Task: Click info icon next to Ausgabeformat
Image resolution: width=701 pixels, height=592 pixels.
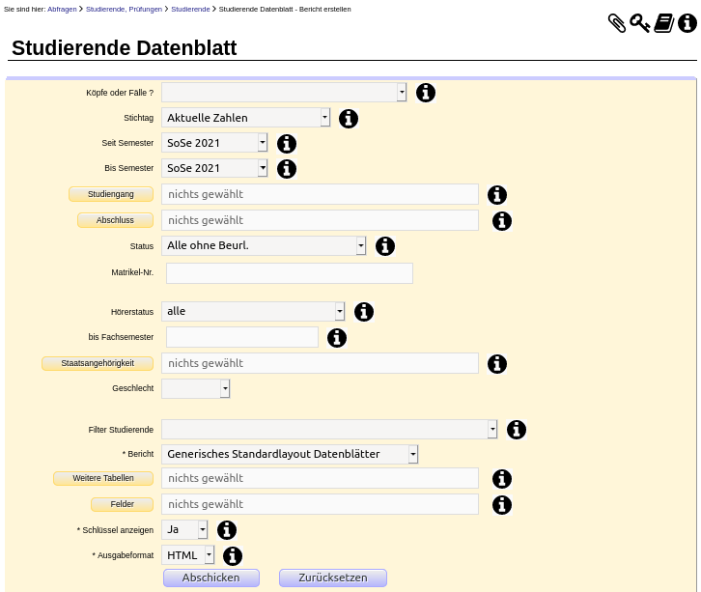Action: (233, 555)
